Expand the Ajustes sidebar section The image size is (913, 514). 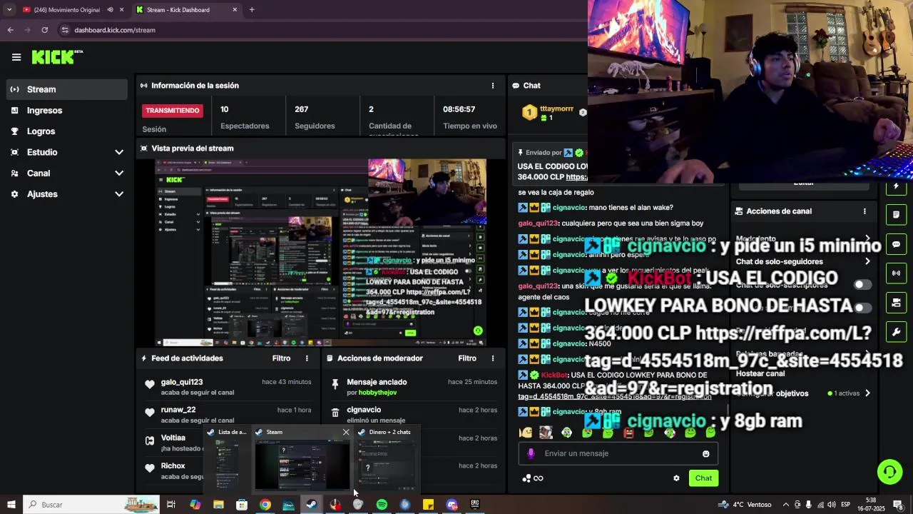coord(67,194)
